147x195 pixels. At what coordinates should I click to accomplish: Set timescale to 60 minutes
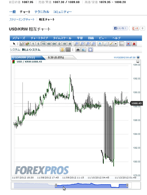click(49, 44)
